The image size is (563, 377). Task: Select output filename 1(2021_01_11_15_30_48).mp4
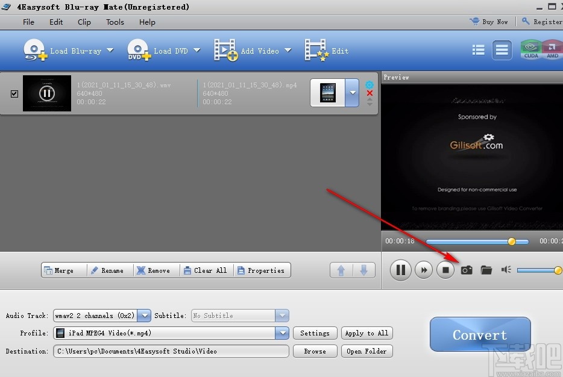(250, 85)
